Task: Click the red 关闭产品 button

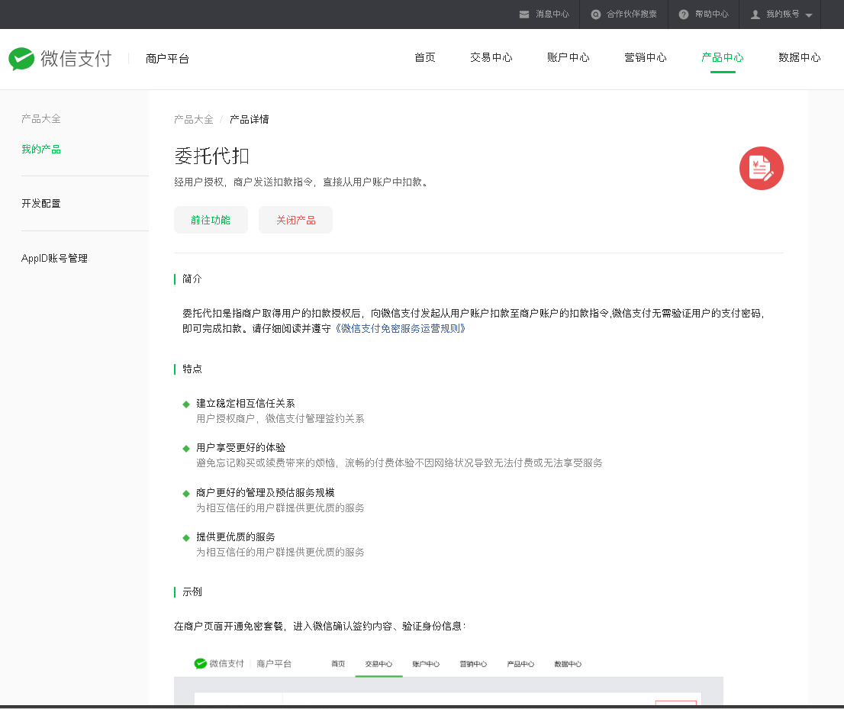Action: (295, 220)
